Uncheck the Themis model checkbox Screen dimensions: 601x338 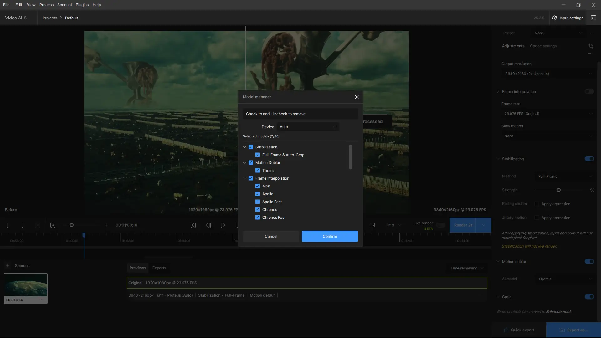tap(258, 171)
